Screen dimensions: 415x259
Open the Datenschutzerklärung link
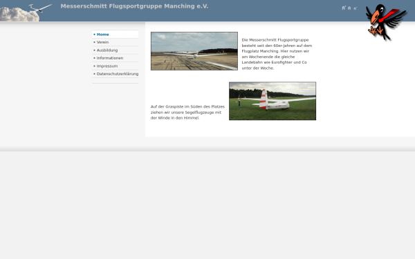(x=115, y=74)
